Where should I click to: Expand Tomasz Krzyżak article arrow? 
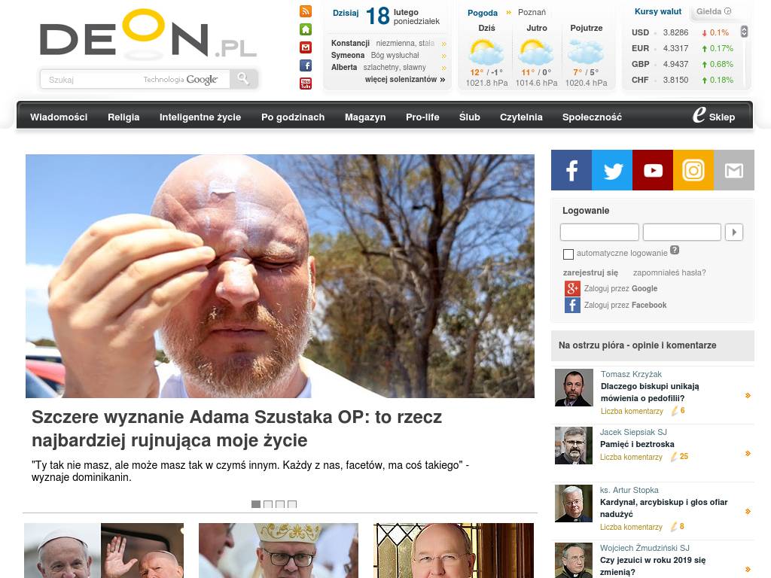[748, 395]
